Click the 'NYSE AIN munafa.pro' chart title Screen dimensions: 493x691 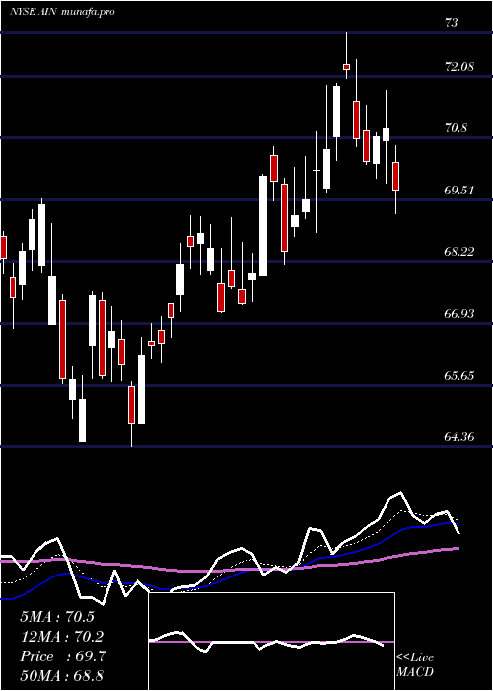point(62,12)
